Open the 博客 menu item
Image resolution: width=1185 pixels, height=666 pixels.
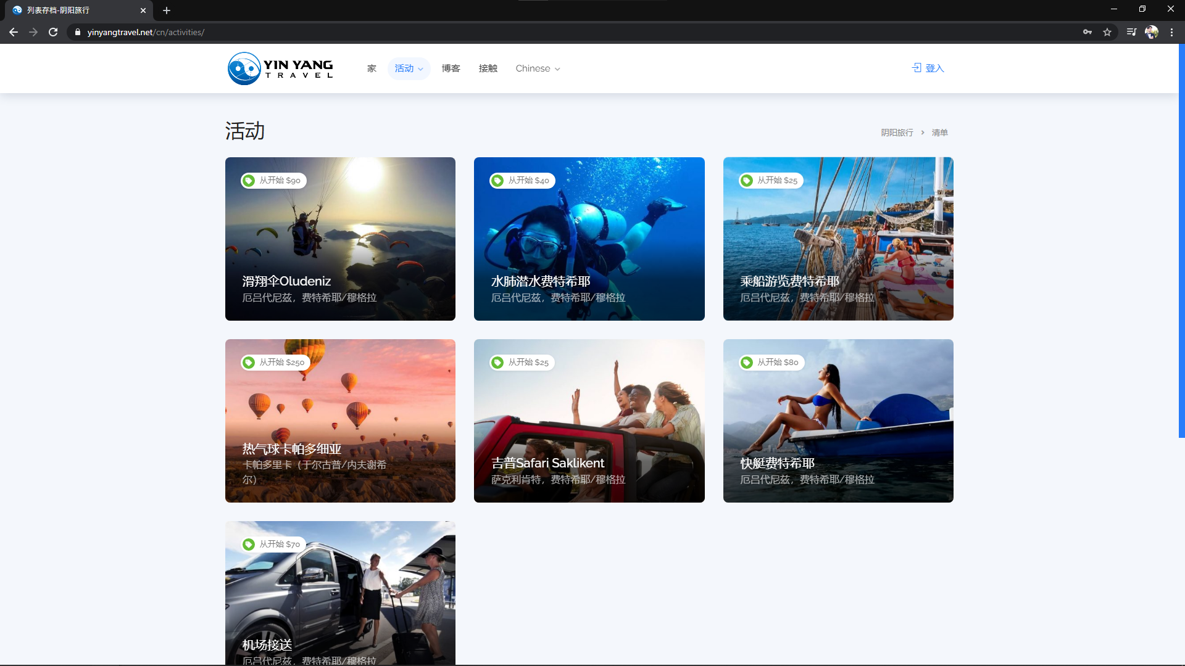451,68
